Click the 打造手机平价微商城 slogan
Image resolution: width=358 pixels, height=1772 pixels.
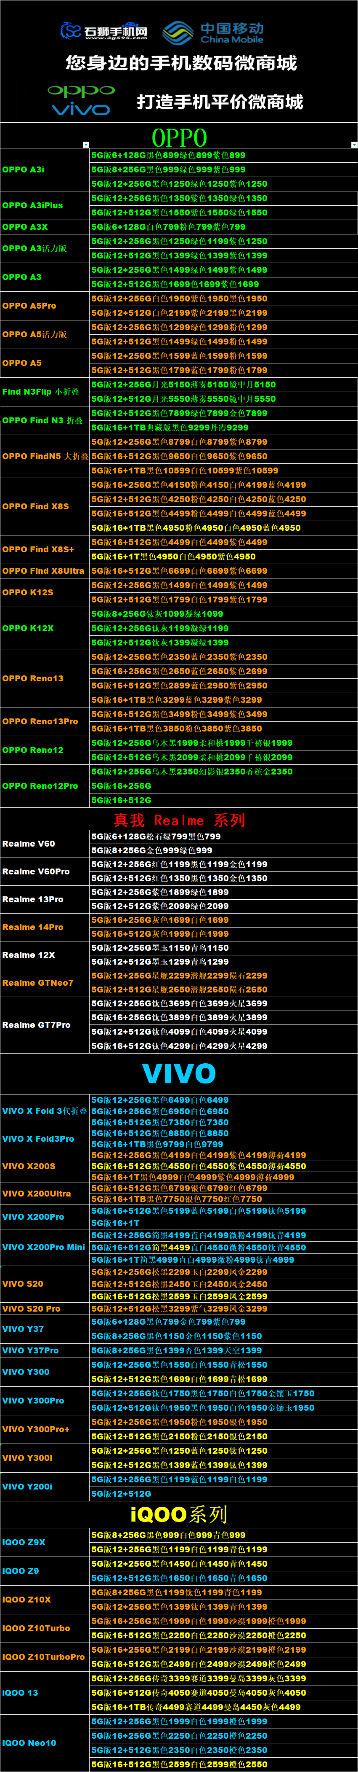(220, 102)
